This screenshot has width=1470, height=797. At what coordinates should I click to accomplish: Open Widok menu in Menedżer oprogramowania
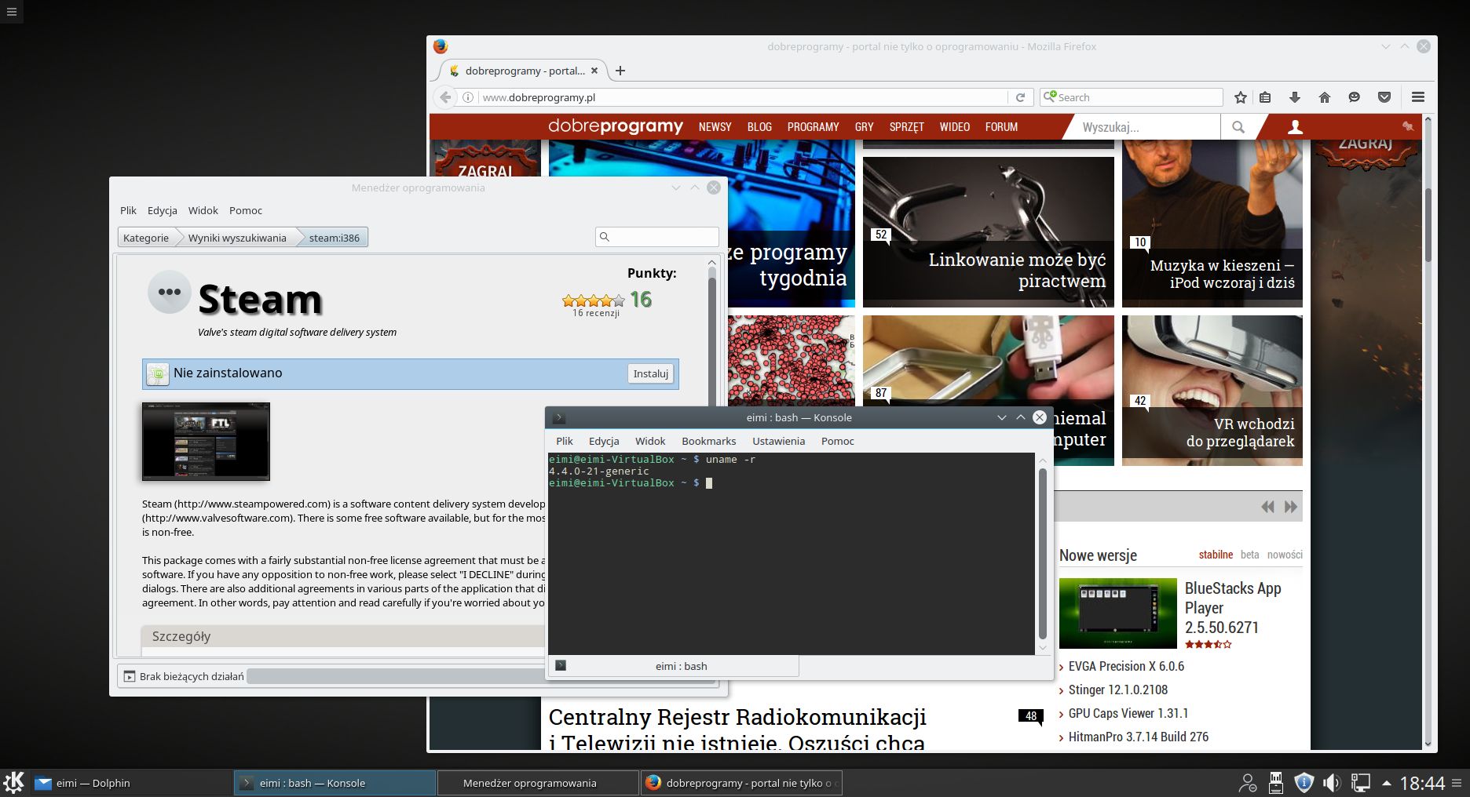point(203,210)
